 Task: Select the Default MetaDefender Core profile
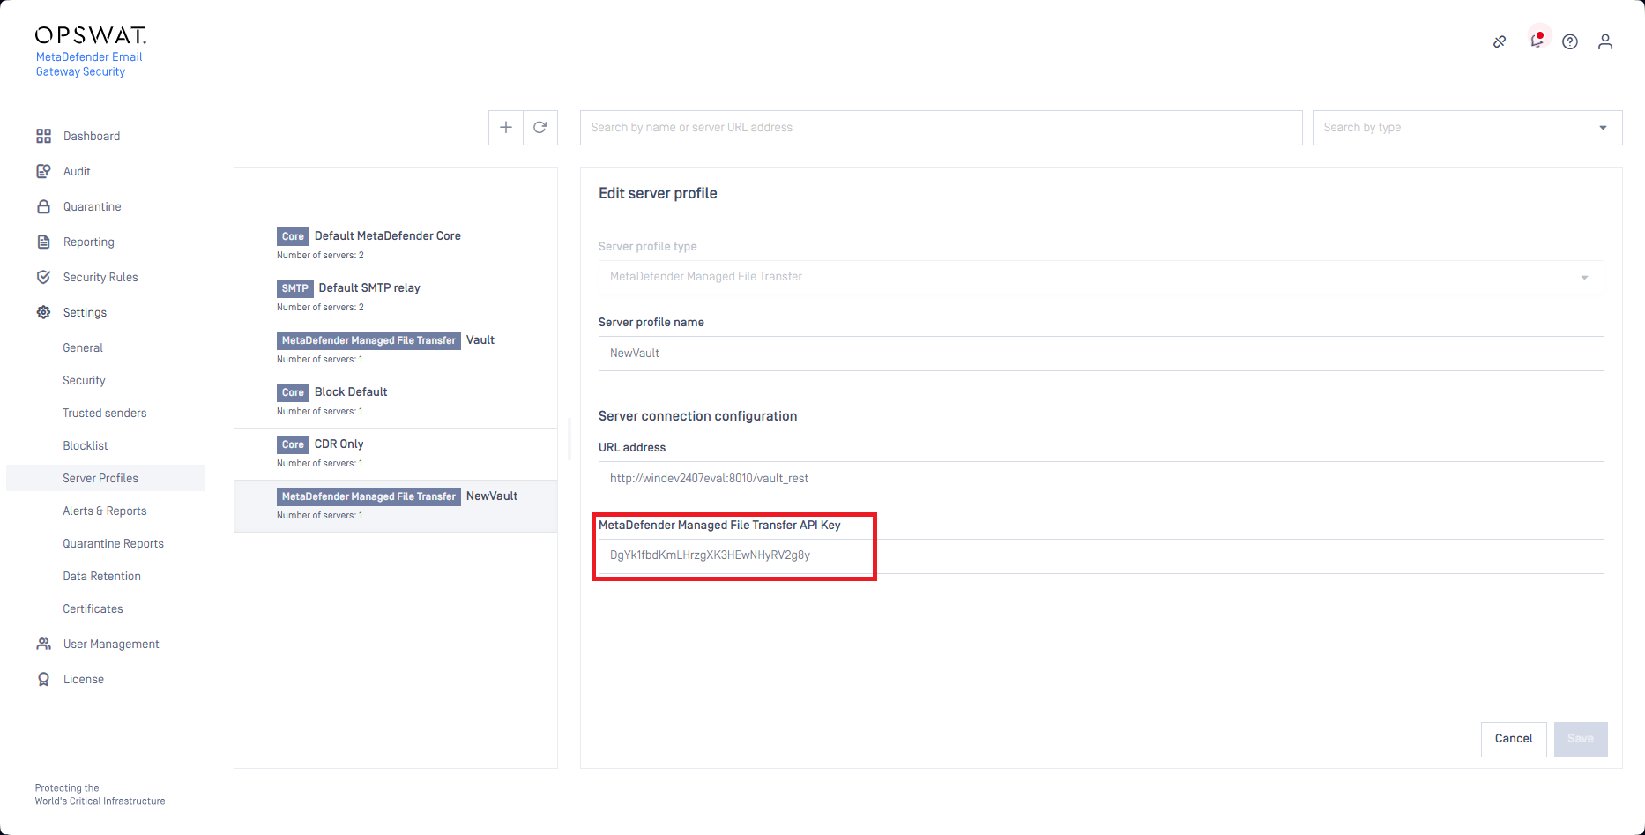pyautogui.click(x=396, y=245)
